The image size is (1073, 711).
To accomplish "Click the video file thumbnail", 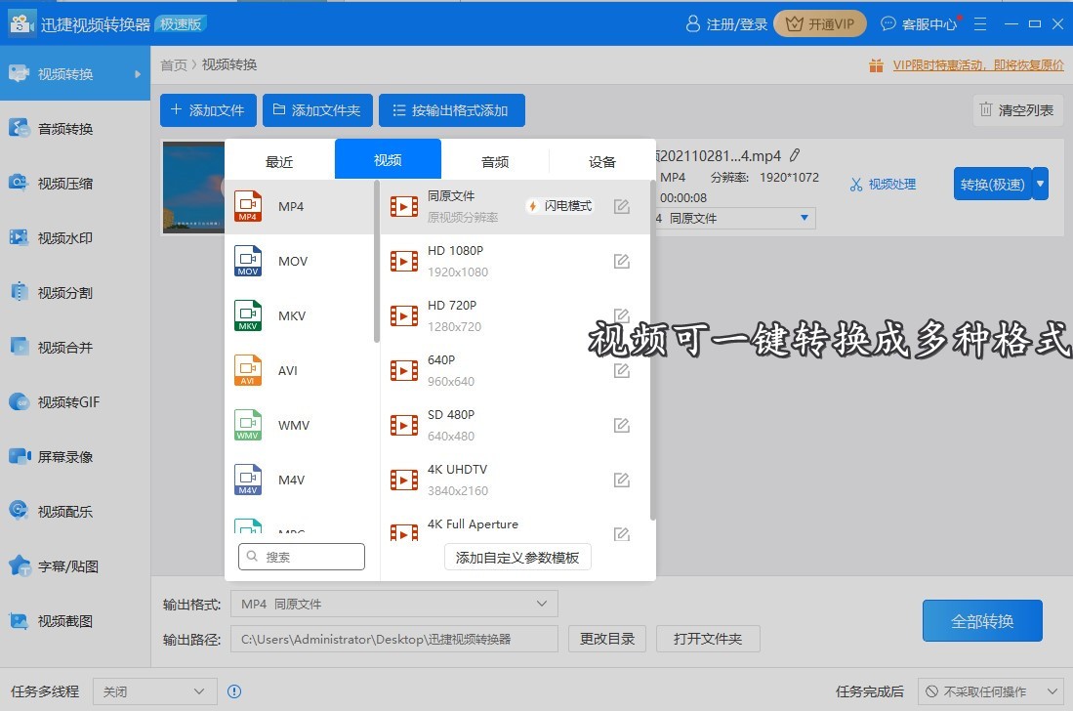I will pyautogui.click(x=193, y=188).
